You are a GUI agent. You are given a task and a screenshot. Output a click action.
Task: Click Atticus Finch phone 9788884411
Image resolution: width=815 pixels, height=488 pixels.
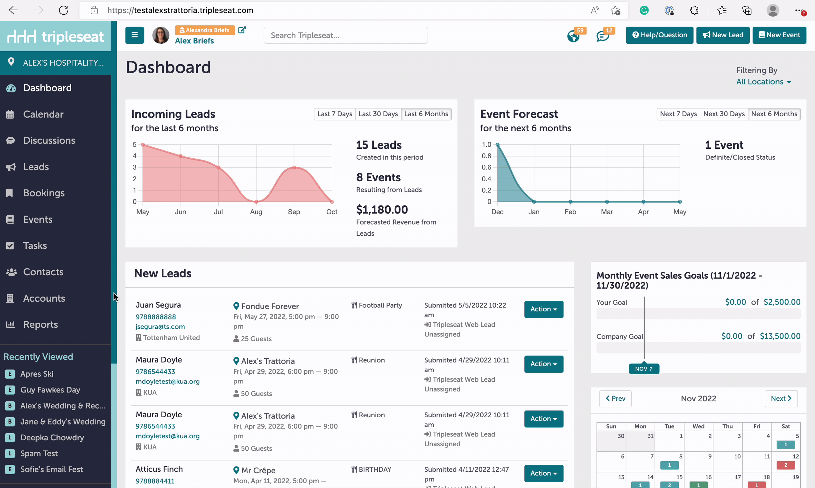tap(155, 481)
